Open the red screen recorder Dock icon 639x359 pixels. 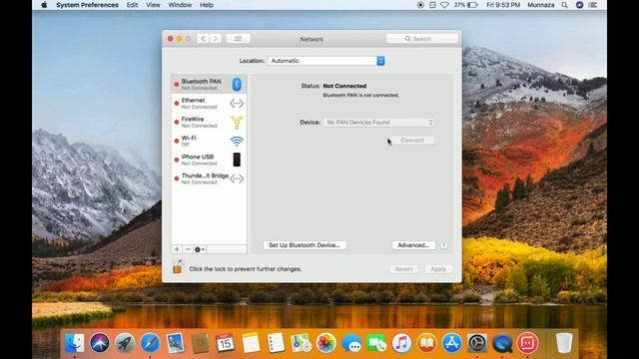(x=528, y=343)
